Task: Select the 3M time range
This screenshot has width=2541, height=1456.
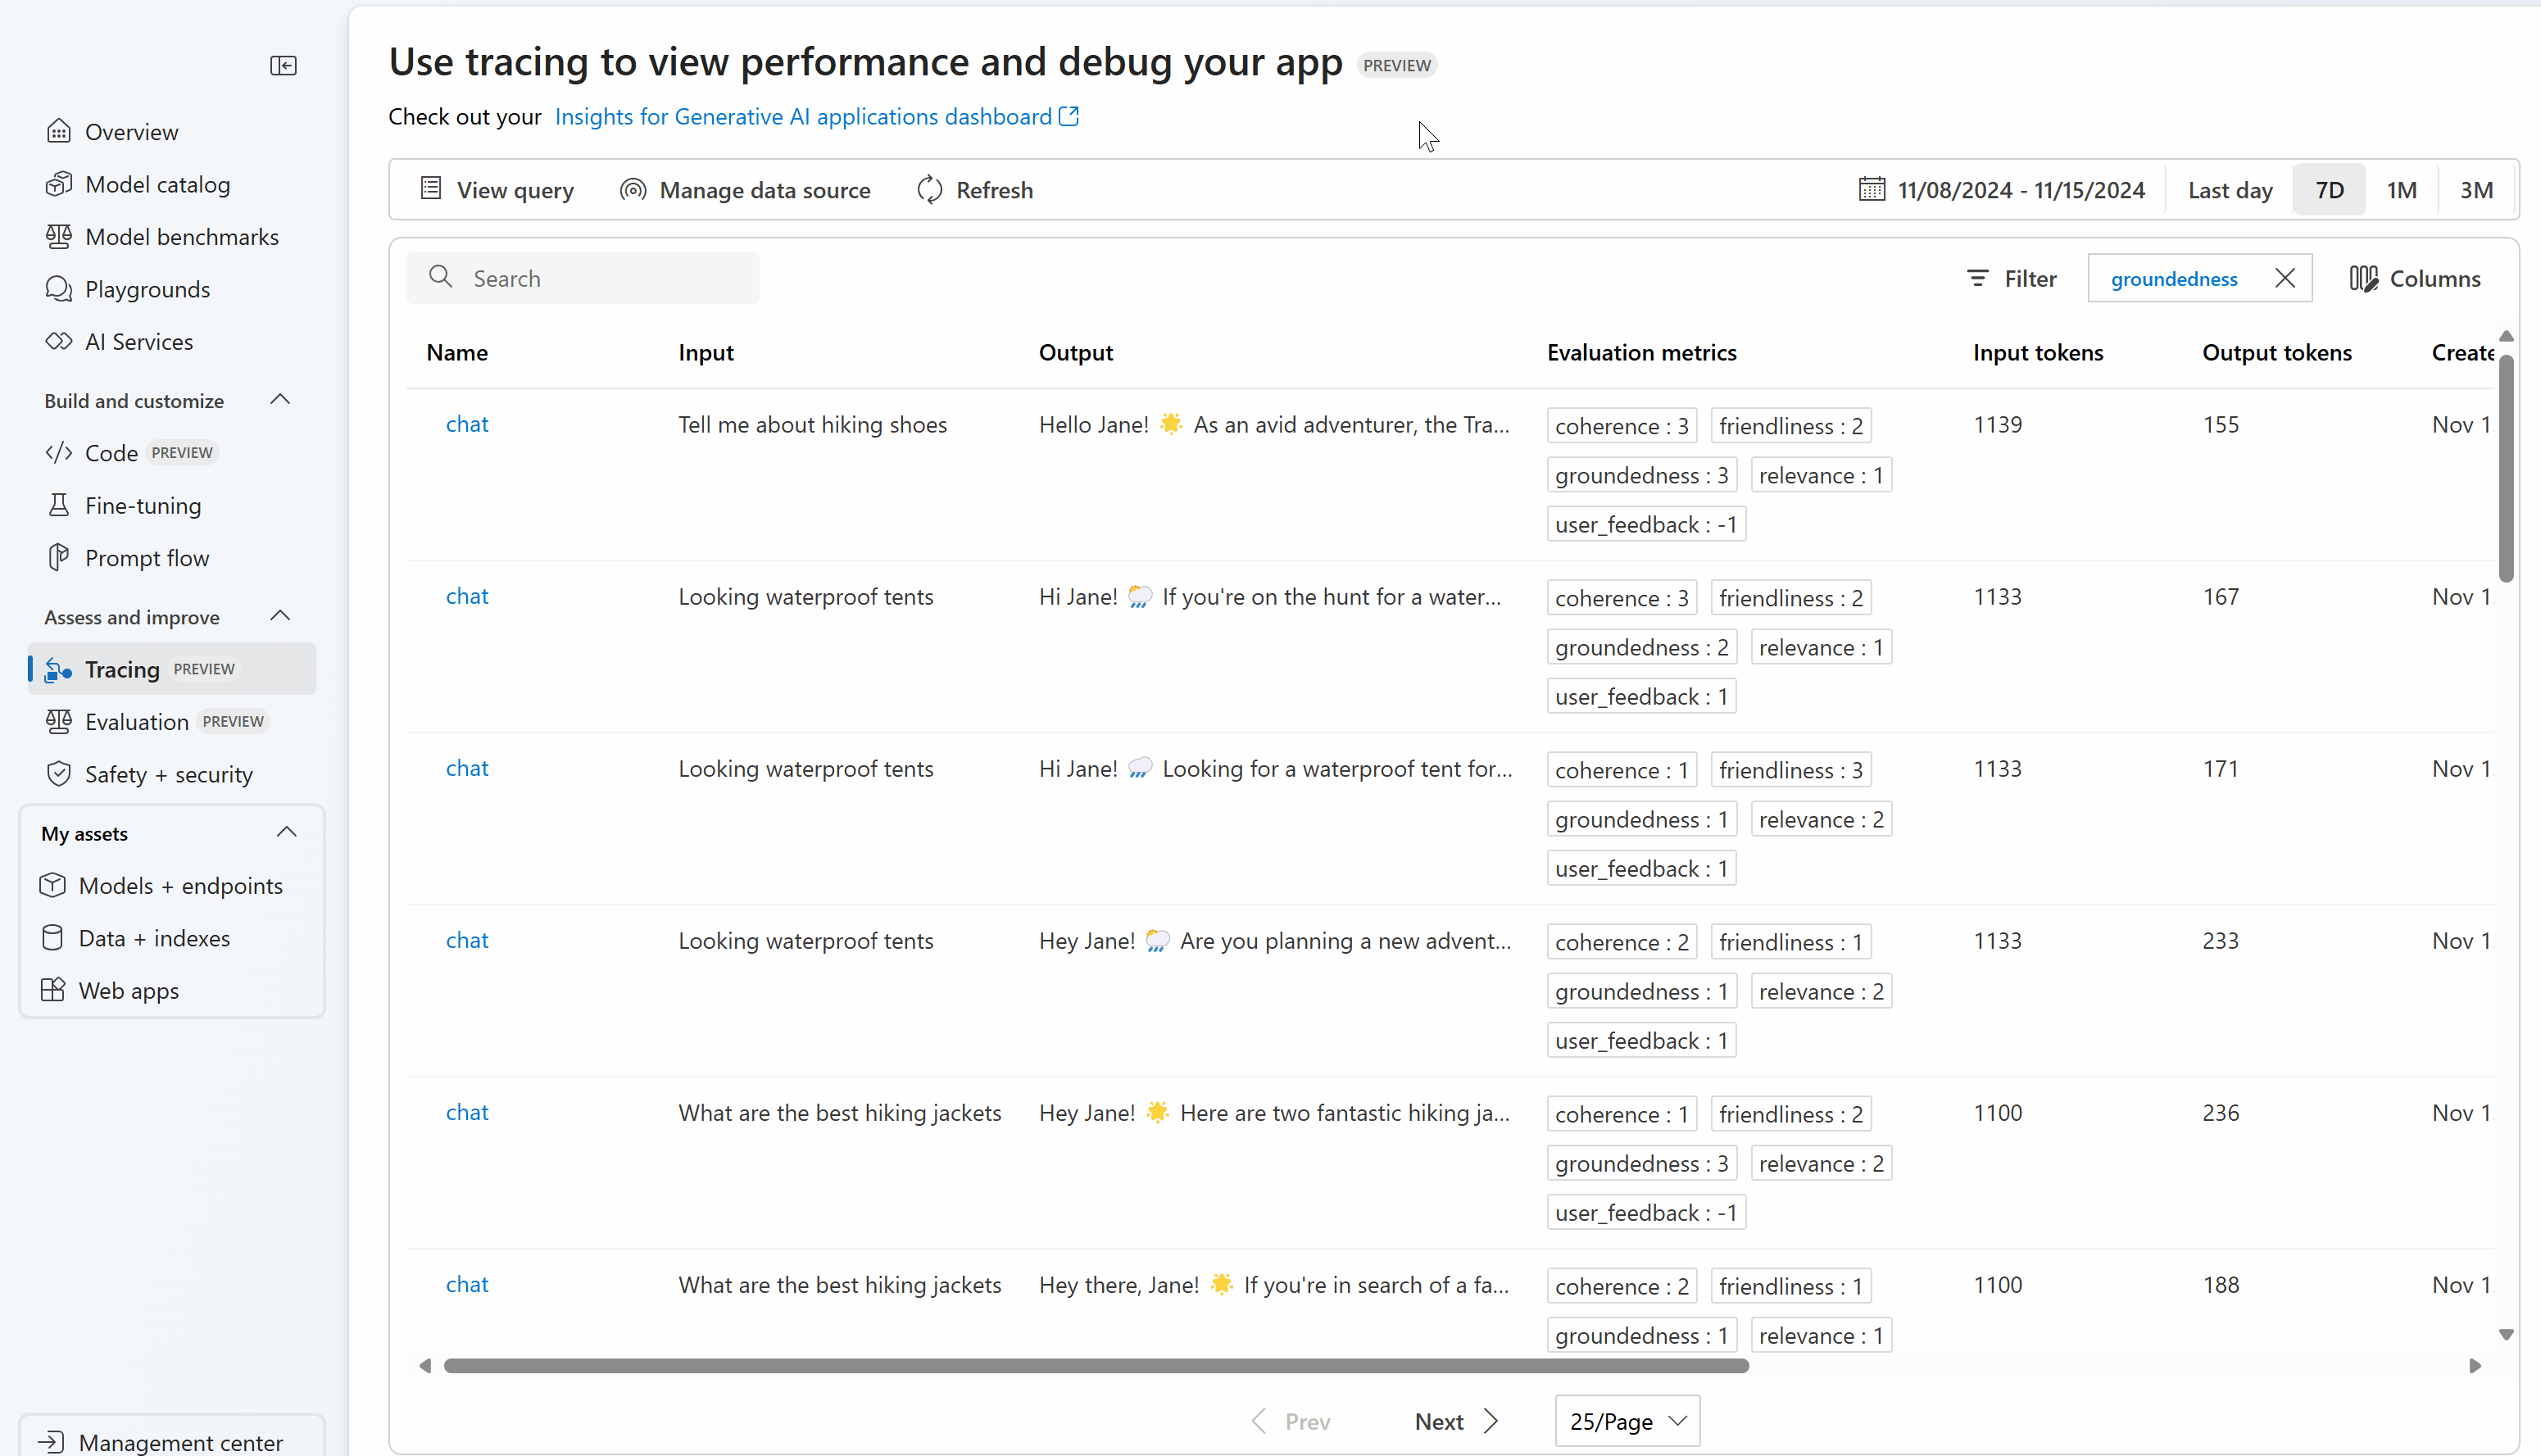Action: pos(2476,189)
